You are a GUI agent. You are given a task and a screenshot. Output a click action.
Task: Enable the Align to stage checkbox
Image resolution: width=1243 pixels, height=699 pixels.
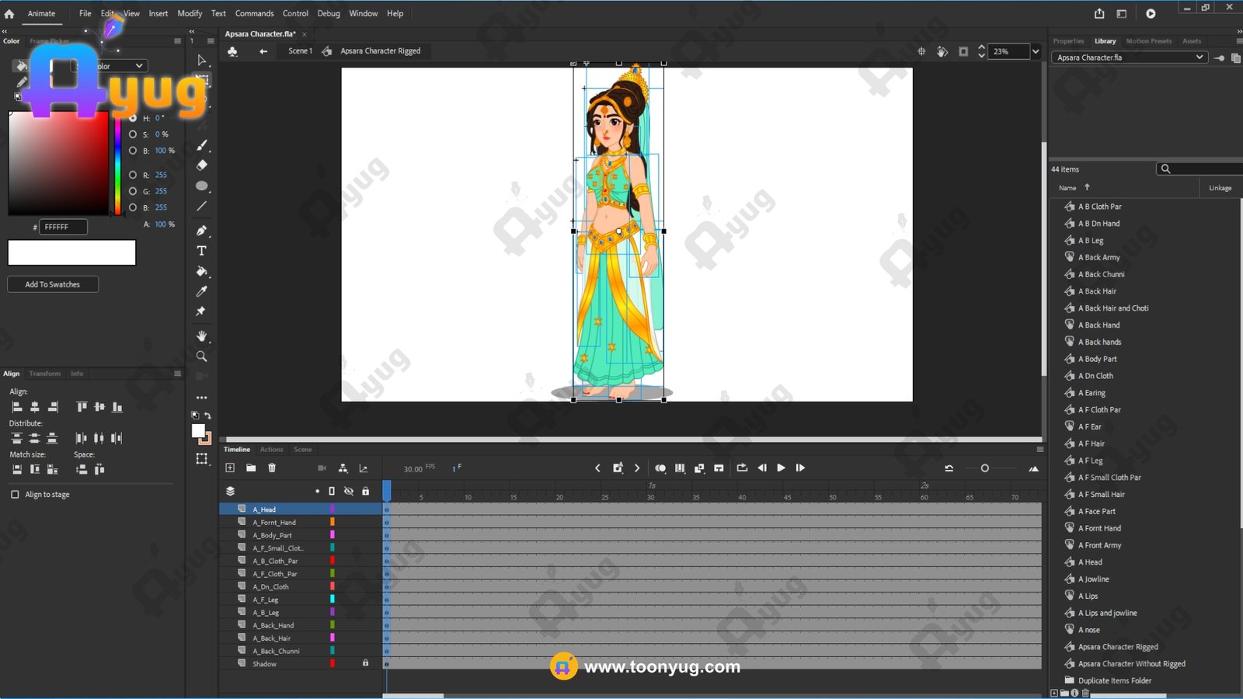15,494
